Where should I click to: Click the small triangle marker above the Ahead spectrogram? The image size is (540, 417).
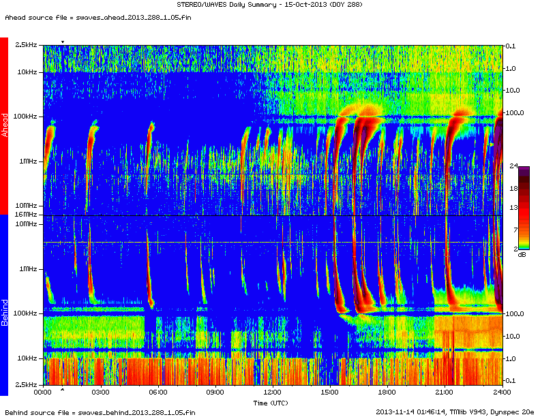pyautogui.click(x=63, y=42)
